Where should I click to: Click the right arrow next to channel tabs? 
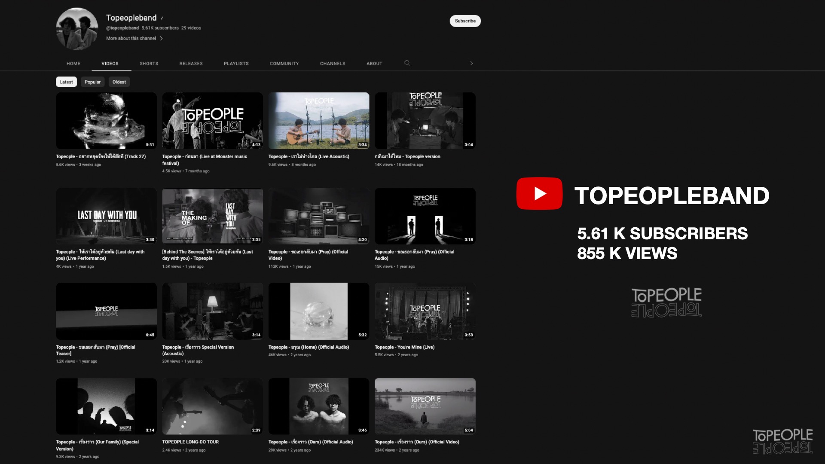tap(471, 63)
